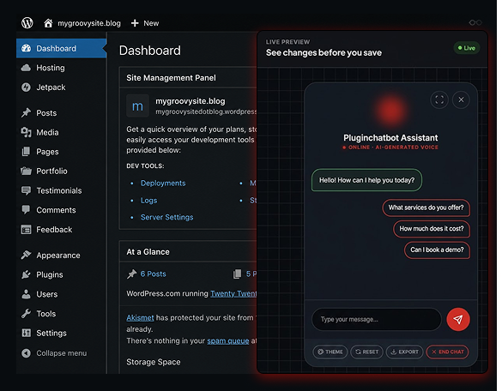Click the Plugins plug icon
The image size is (502, 391).
click(x=26, y=274)
